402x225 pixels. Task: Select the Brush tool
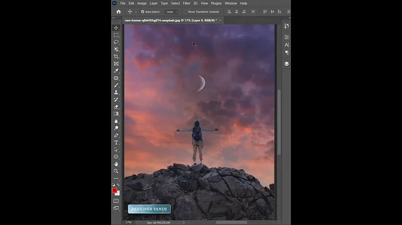116,85
